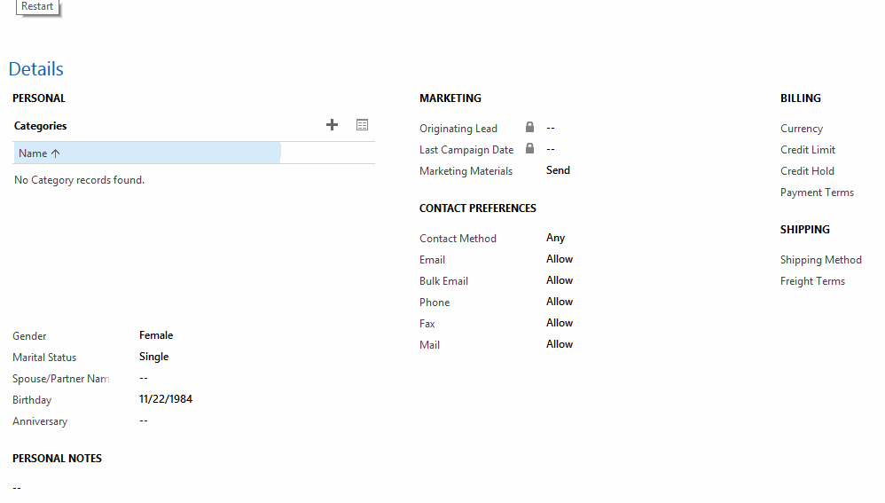Click the Spouse/Partner Name field value
This screenshot has height=503, width=885.
pyautogui.click(x=144, y=378)
